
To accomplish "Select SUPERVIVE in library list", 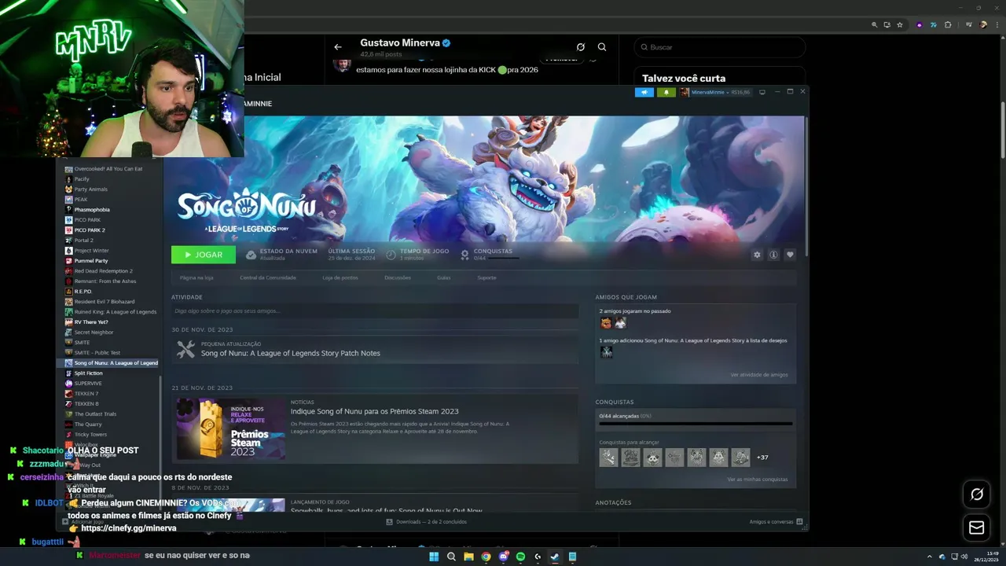I will coord(88,384).
